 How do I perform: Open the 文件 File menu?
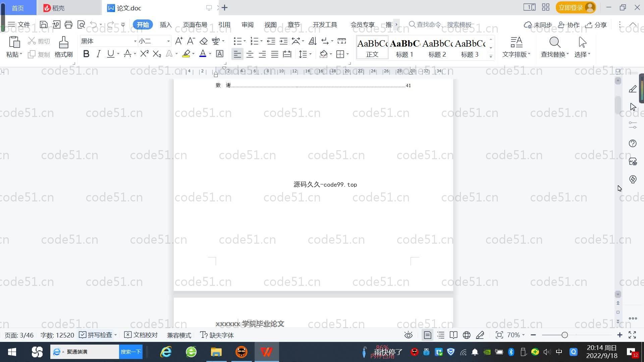(x=19, y=24)
